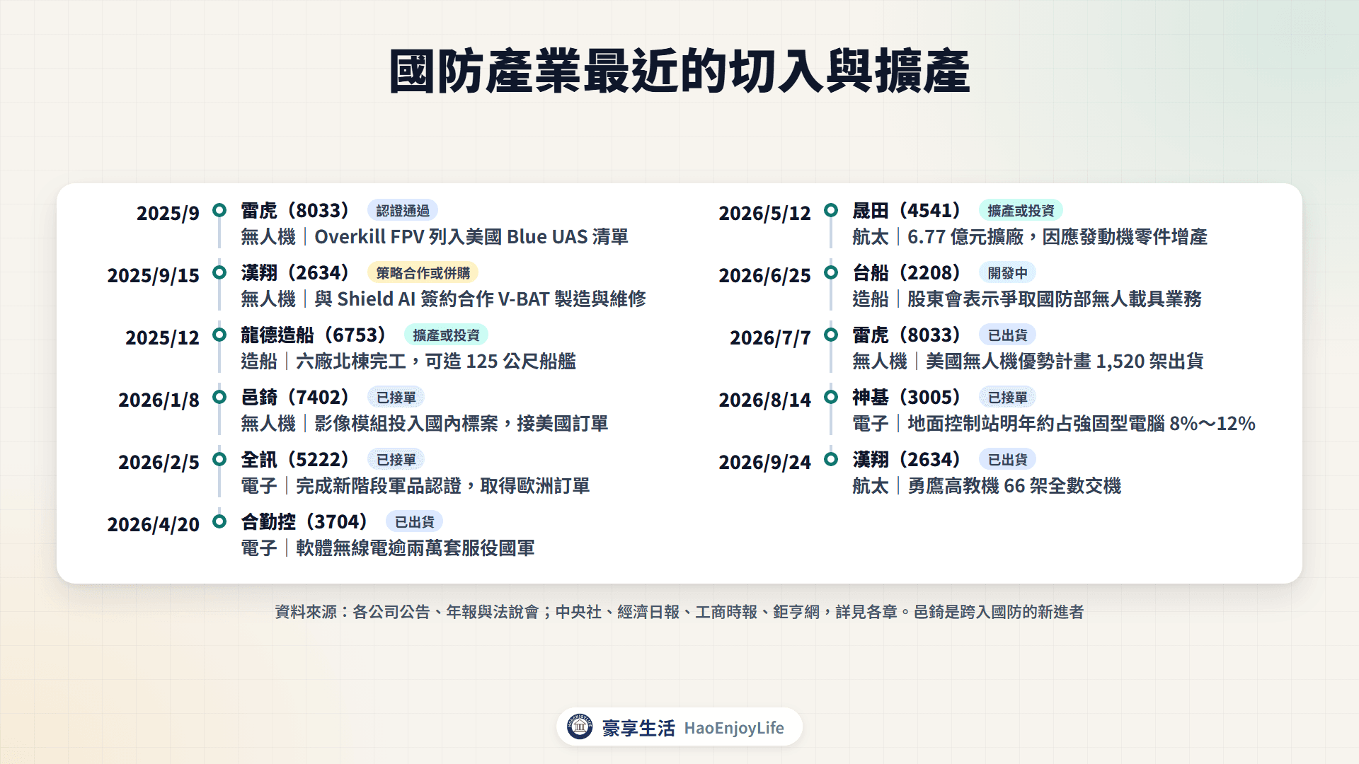Click the 資料來源 footnote text
The image size is (1359, 764).
click(x=679, y=612)
